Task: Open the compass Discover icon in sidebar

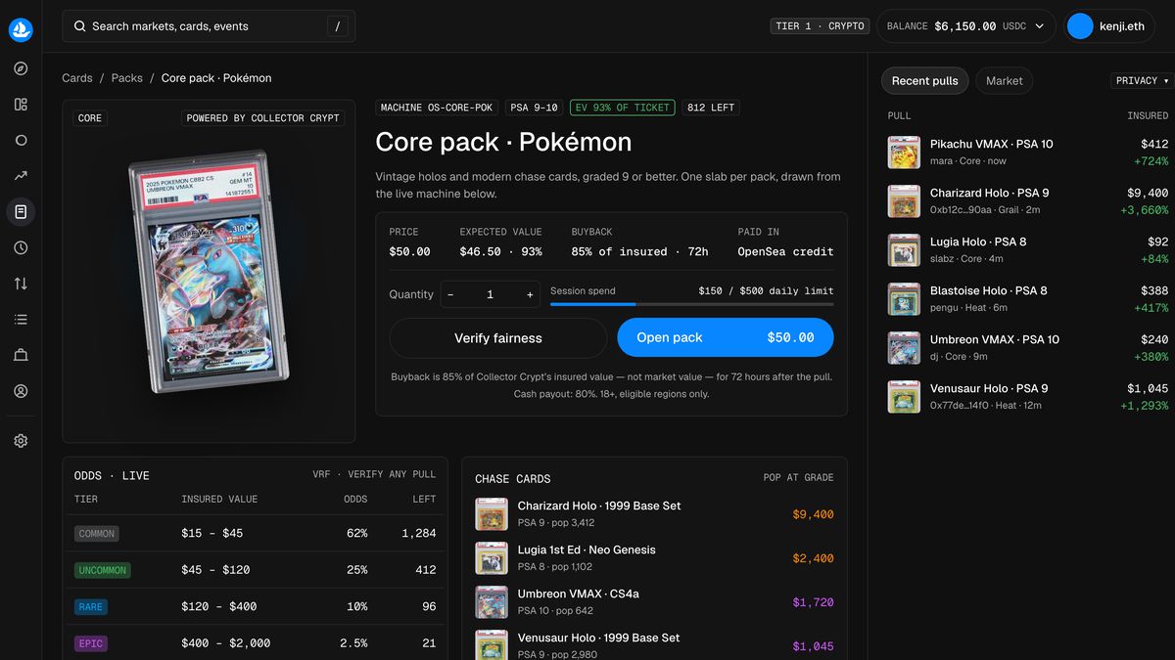Action: (x=21, y=68)
